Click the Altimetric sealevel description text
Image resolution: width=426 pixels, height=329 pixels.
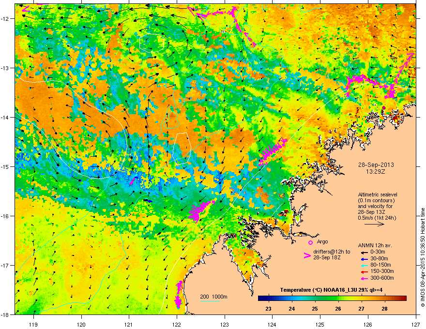tap(378, 206)
